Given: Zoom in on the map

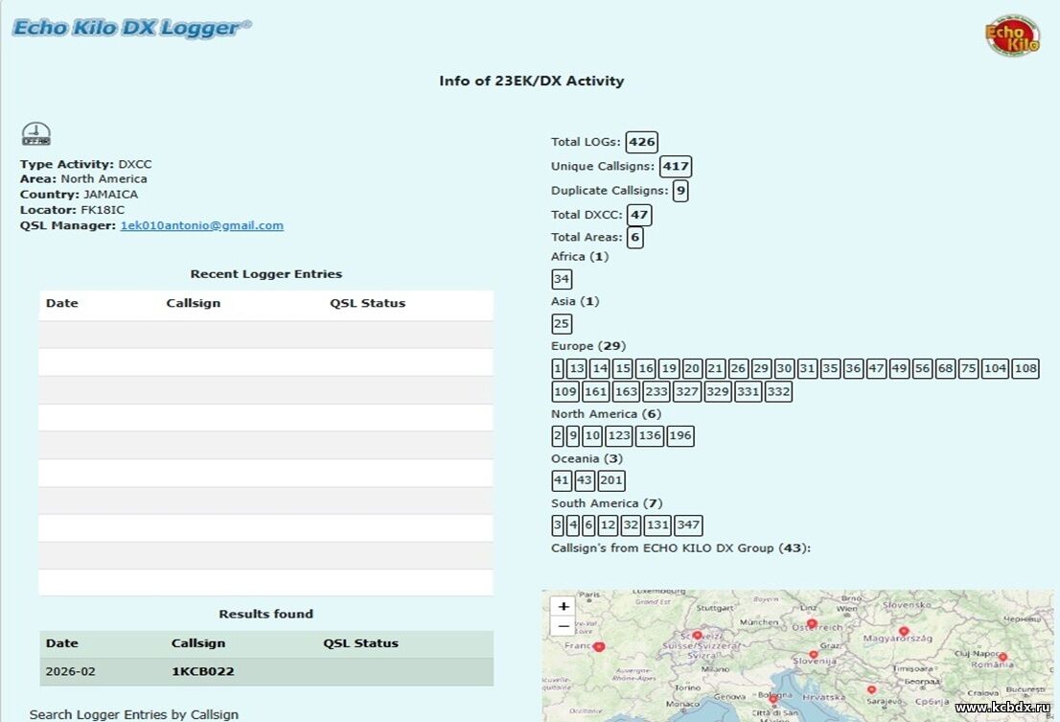Looking at the screenshot, I should 564,606.
